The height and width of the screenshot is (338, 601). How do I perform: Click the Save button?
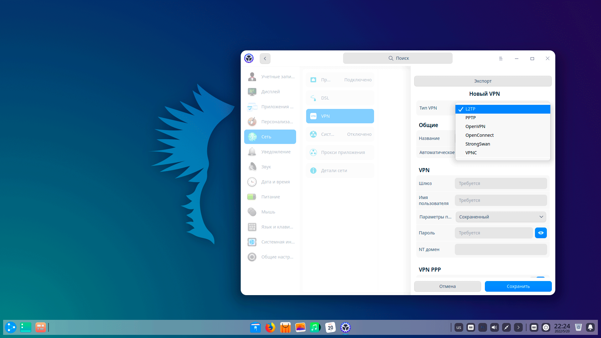[518, 286]
